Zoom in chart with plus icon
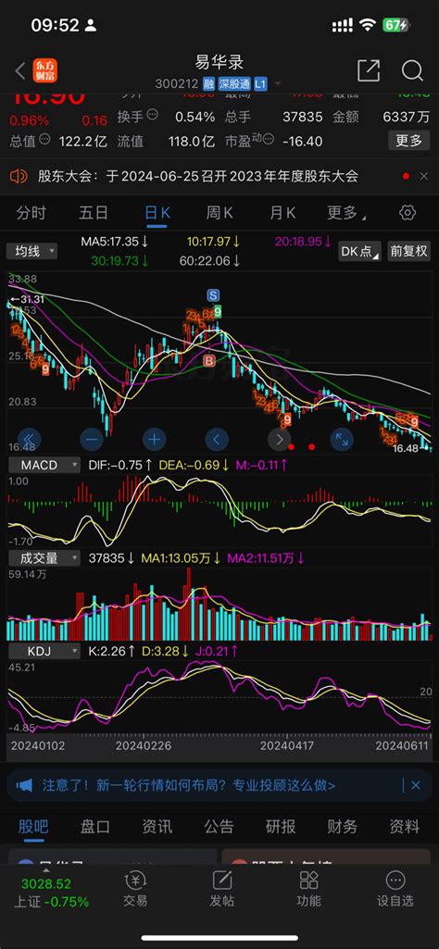This screenshot has height=949, width=439. click(x=155, y=439)
